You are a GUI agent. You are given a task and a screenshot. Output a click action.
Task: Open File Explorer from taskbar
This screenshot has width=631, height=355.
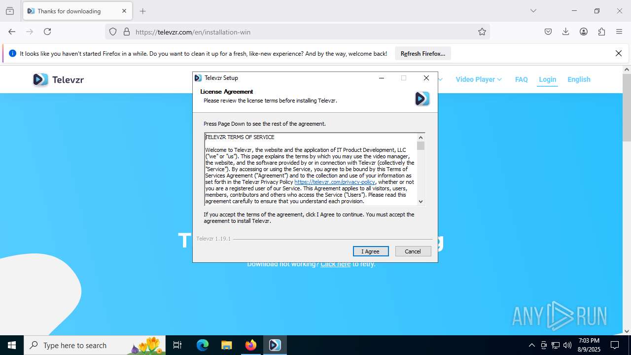[226, 345]
